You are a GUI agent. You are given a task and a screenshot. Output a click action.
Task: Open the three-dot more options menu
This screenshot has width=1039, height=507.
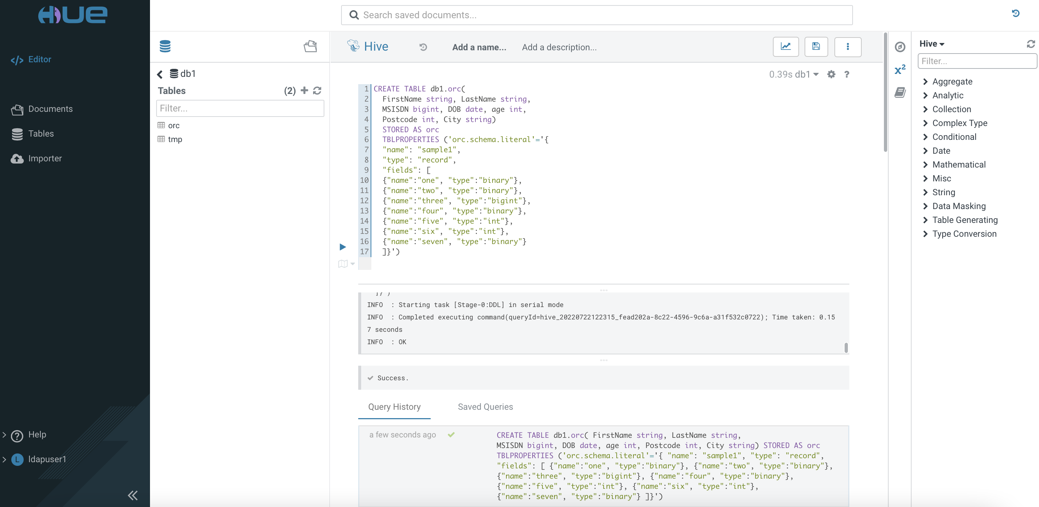(848, 47)
